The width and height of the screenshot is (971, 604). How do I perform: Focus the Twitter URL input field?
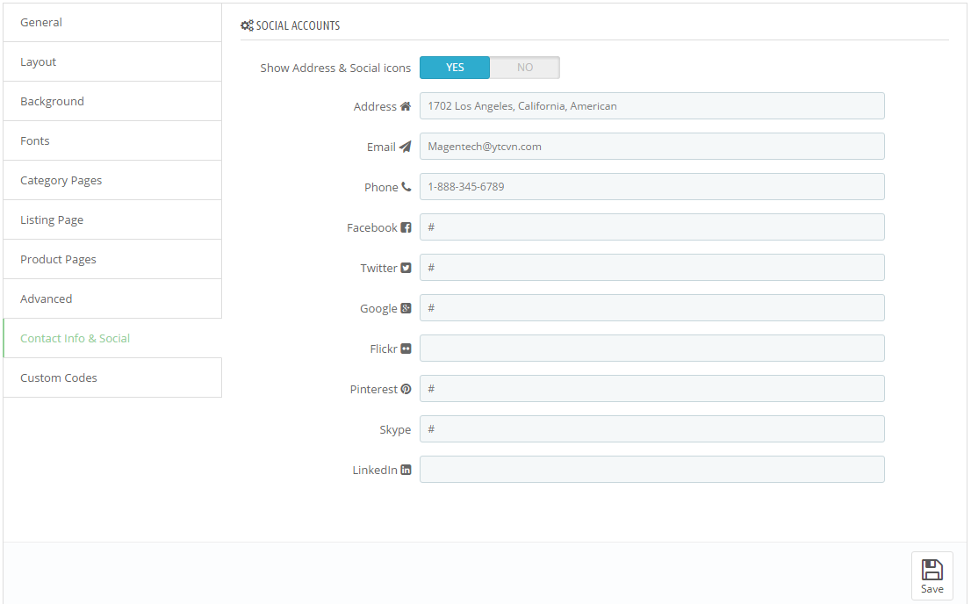click(x=652, y=268)
